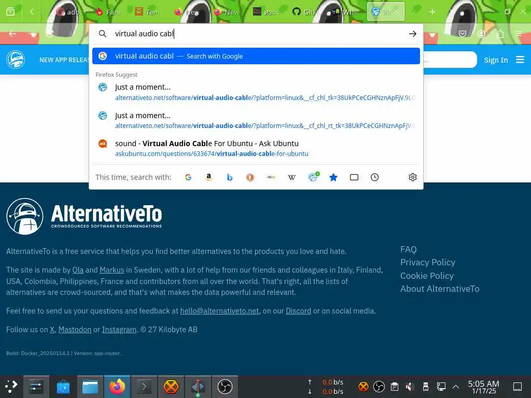Open search settings gear icon
This screenshot has width=531, height=398.
[x=412, y=177]
